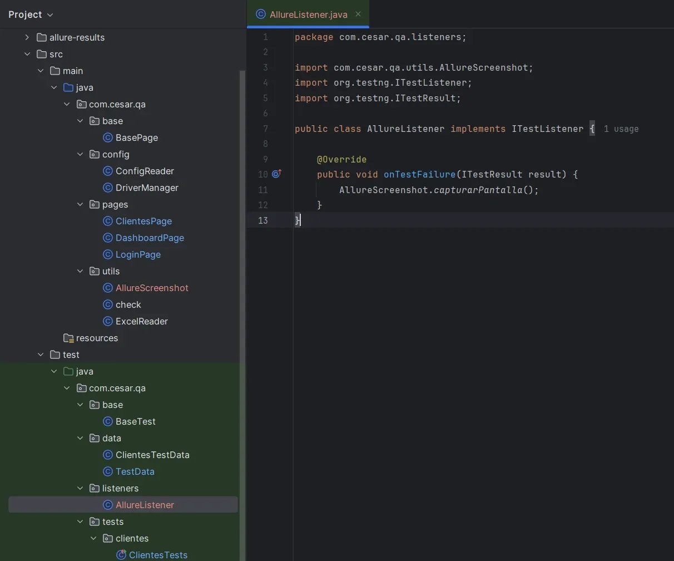The image size is (674, 561).
Task: Click the test icon beside ClientesTests
Action: coord(121,554)
